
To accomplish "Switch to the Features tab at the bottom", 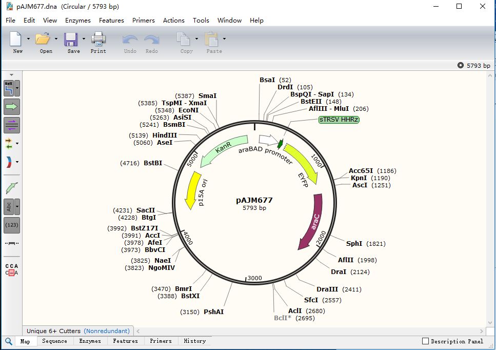I will click(x=125, y=341).
